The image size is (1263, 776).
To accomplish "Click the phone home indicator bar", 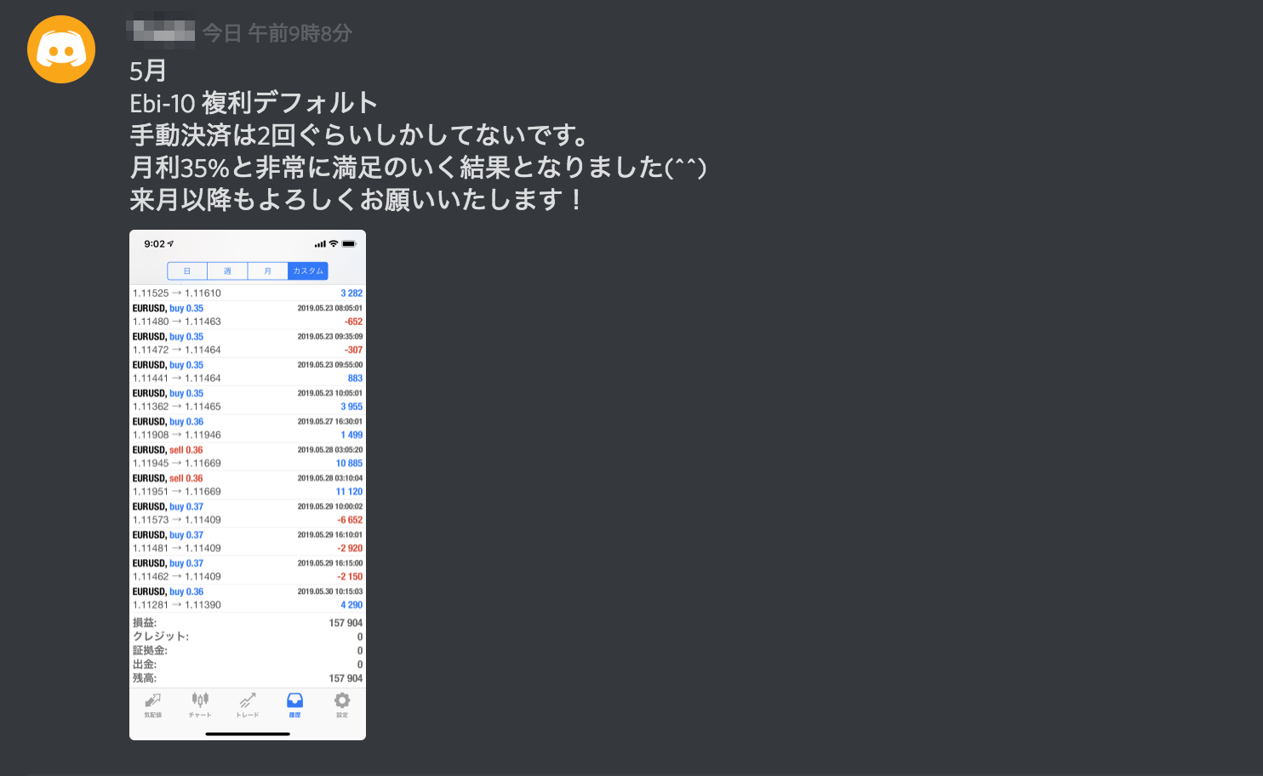I will point(248,733).
